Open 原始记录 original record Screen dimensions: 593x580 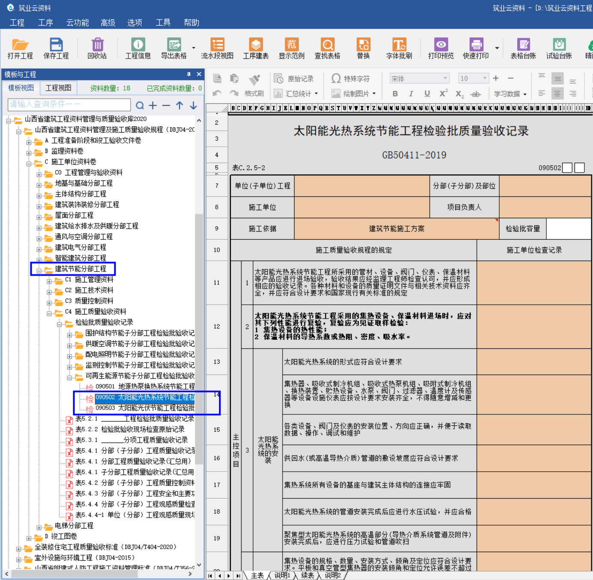click(294, 79)
